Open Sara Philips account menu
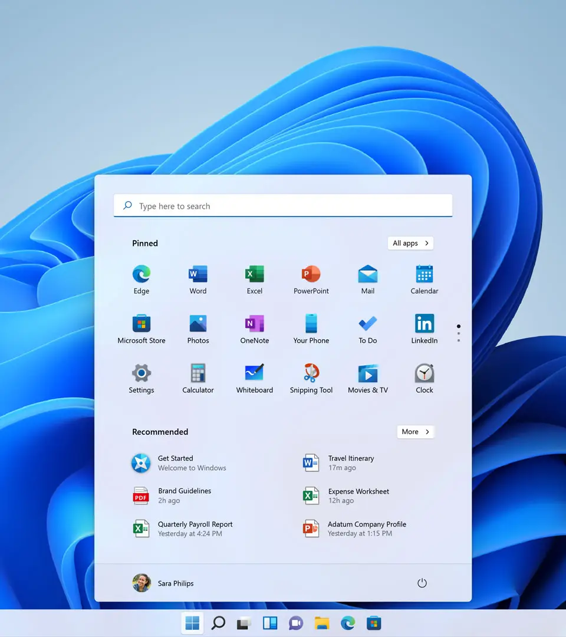566x637 pixels. click(163, 583)
